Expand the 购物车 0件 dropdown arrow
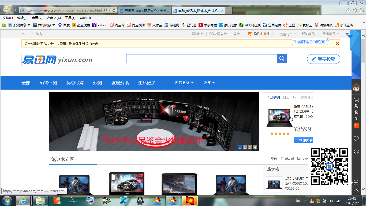Image resolution: width=366 pixels, height=206 pixels. coord(273,34)
